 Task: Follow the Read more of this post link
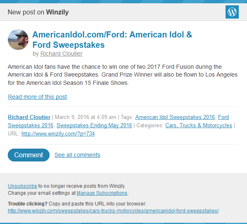point(38,97)
